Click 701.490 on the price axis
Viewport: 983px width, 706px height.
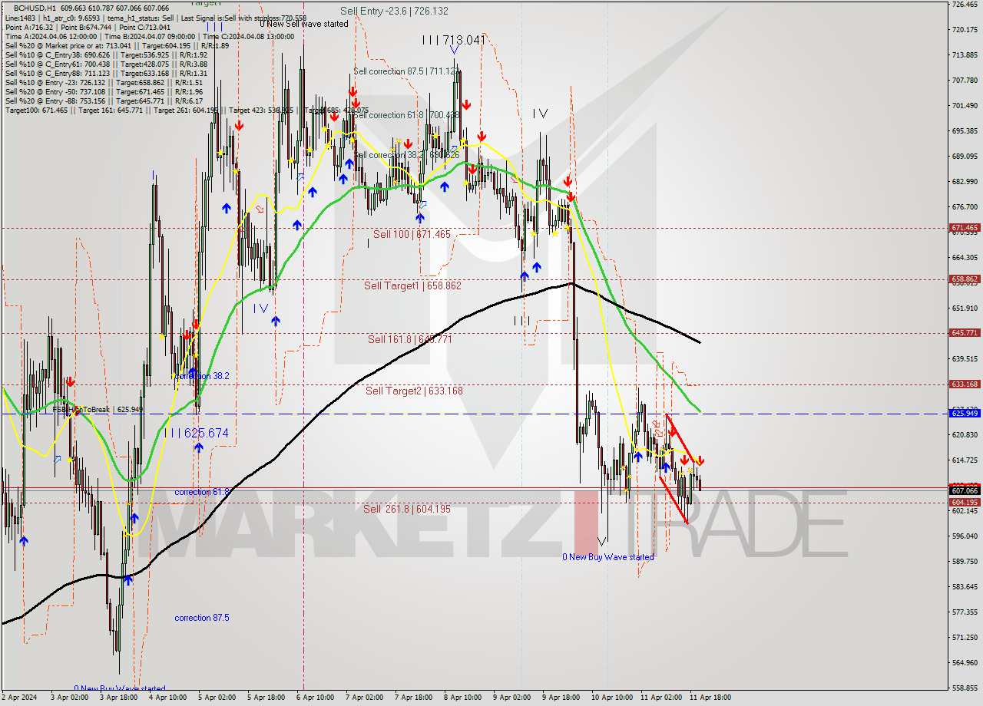965,106
